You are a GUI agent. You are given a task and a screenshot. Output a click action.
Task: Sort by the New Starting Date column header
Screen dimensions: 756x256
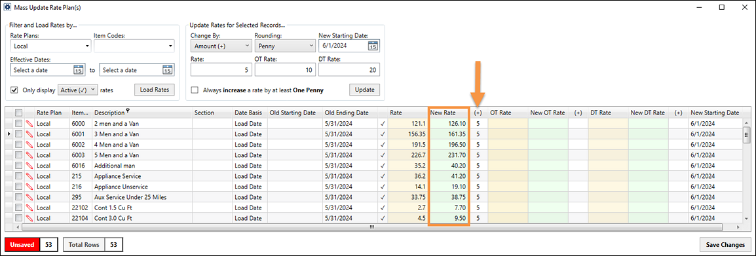(x=715, y=113)
